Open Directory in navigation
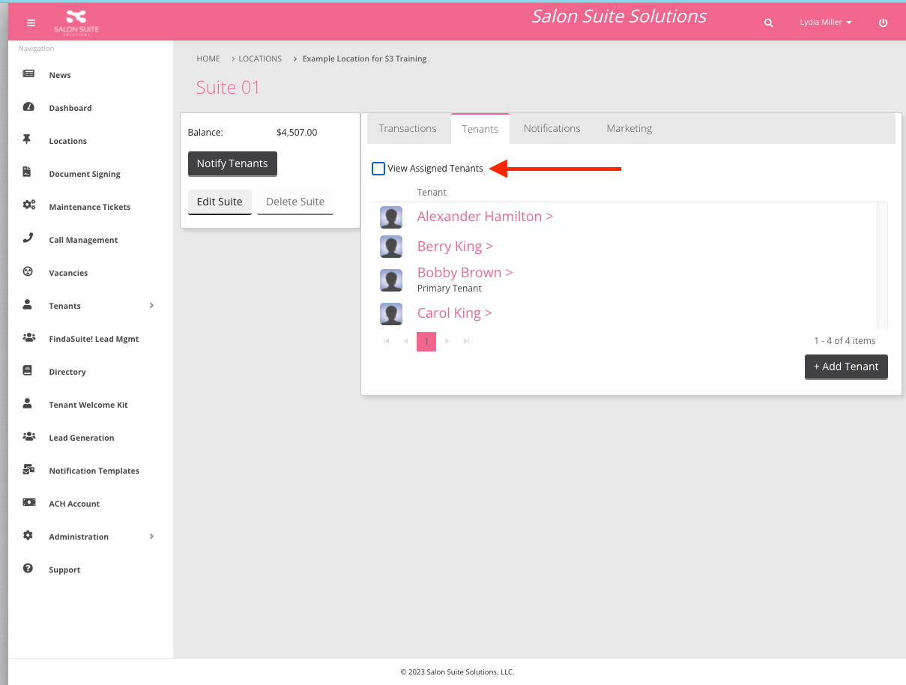The height and width of the screenshot is (685, 906). click(x=67, y=372)
